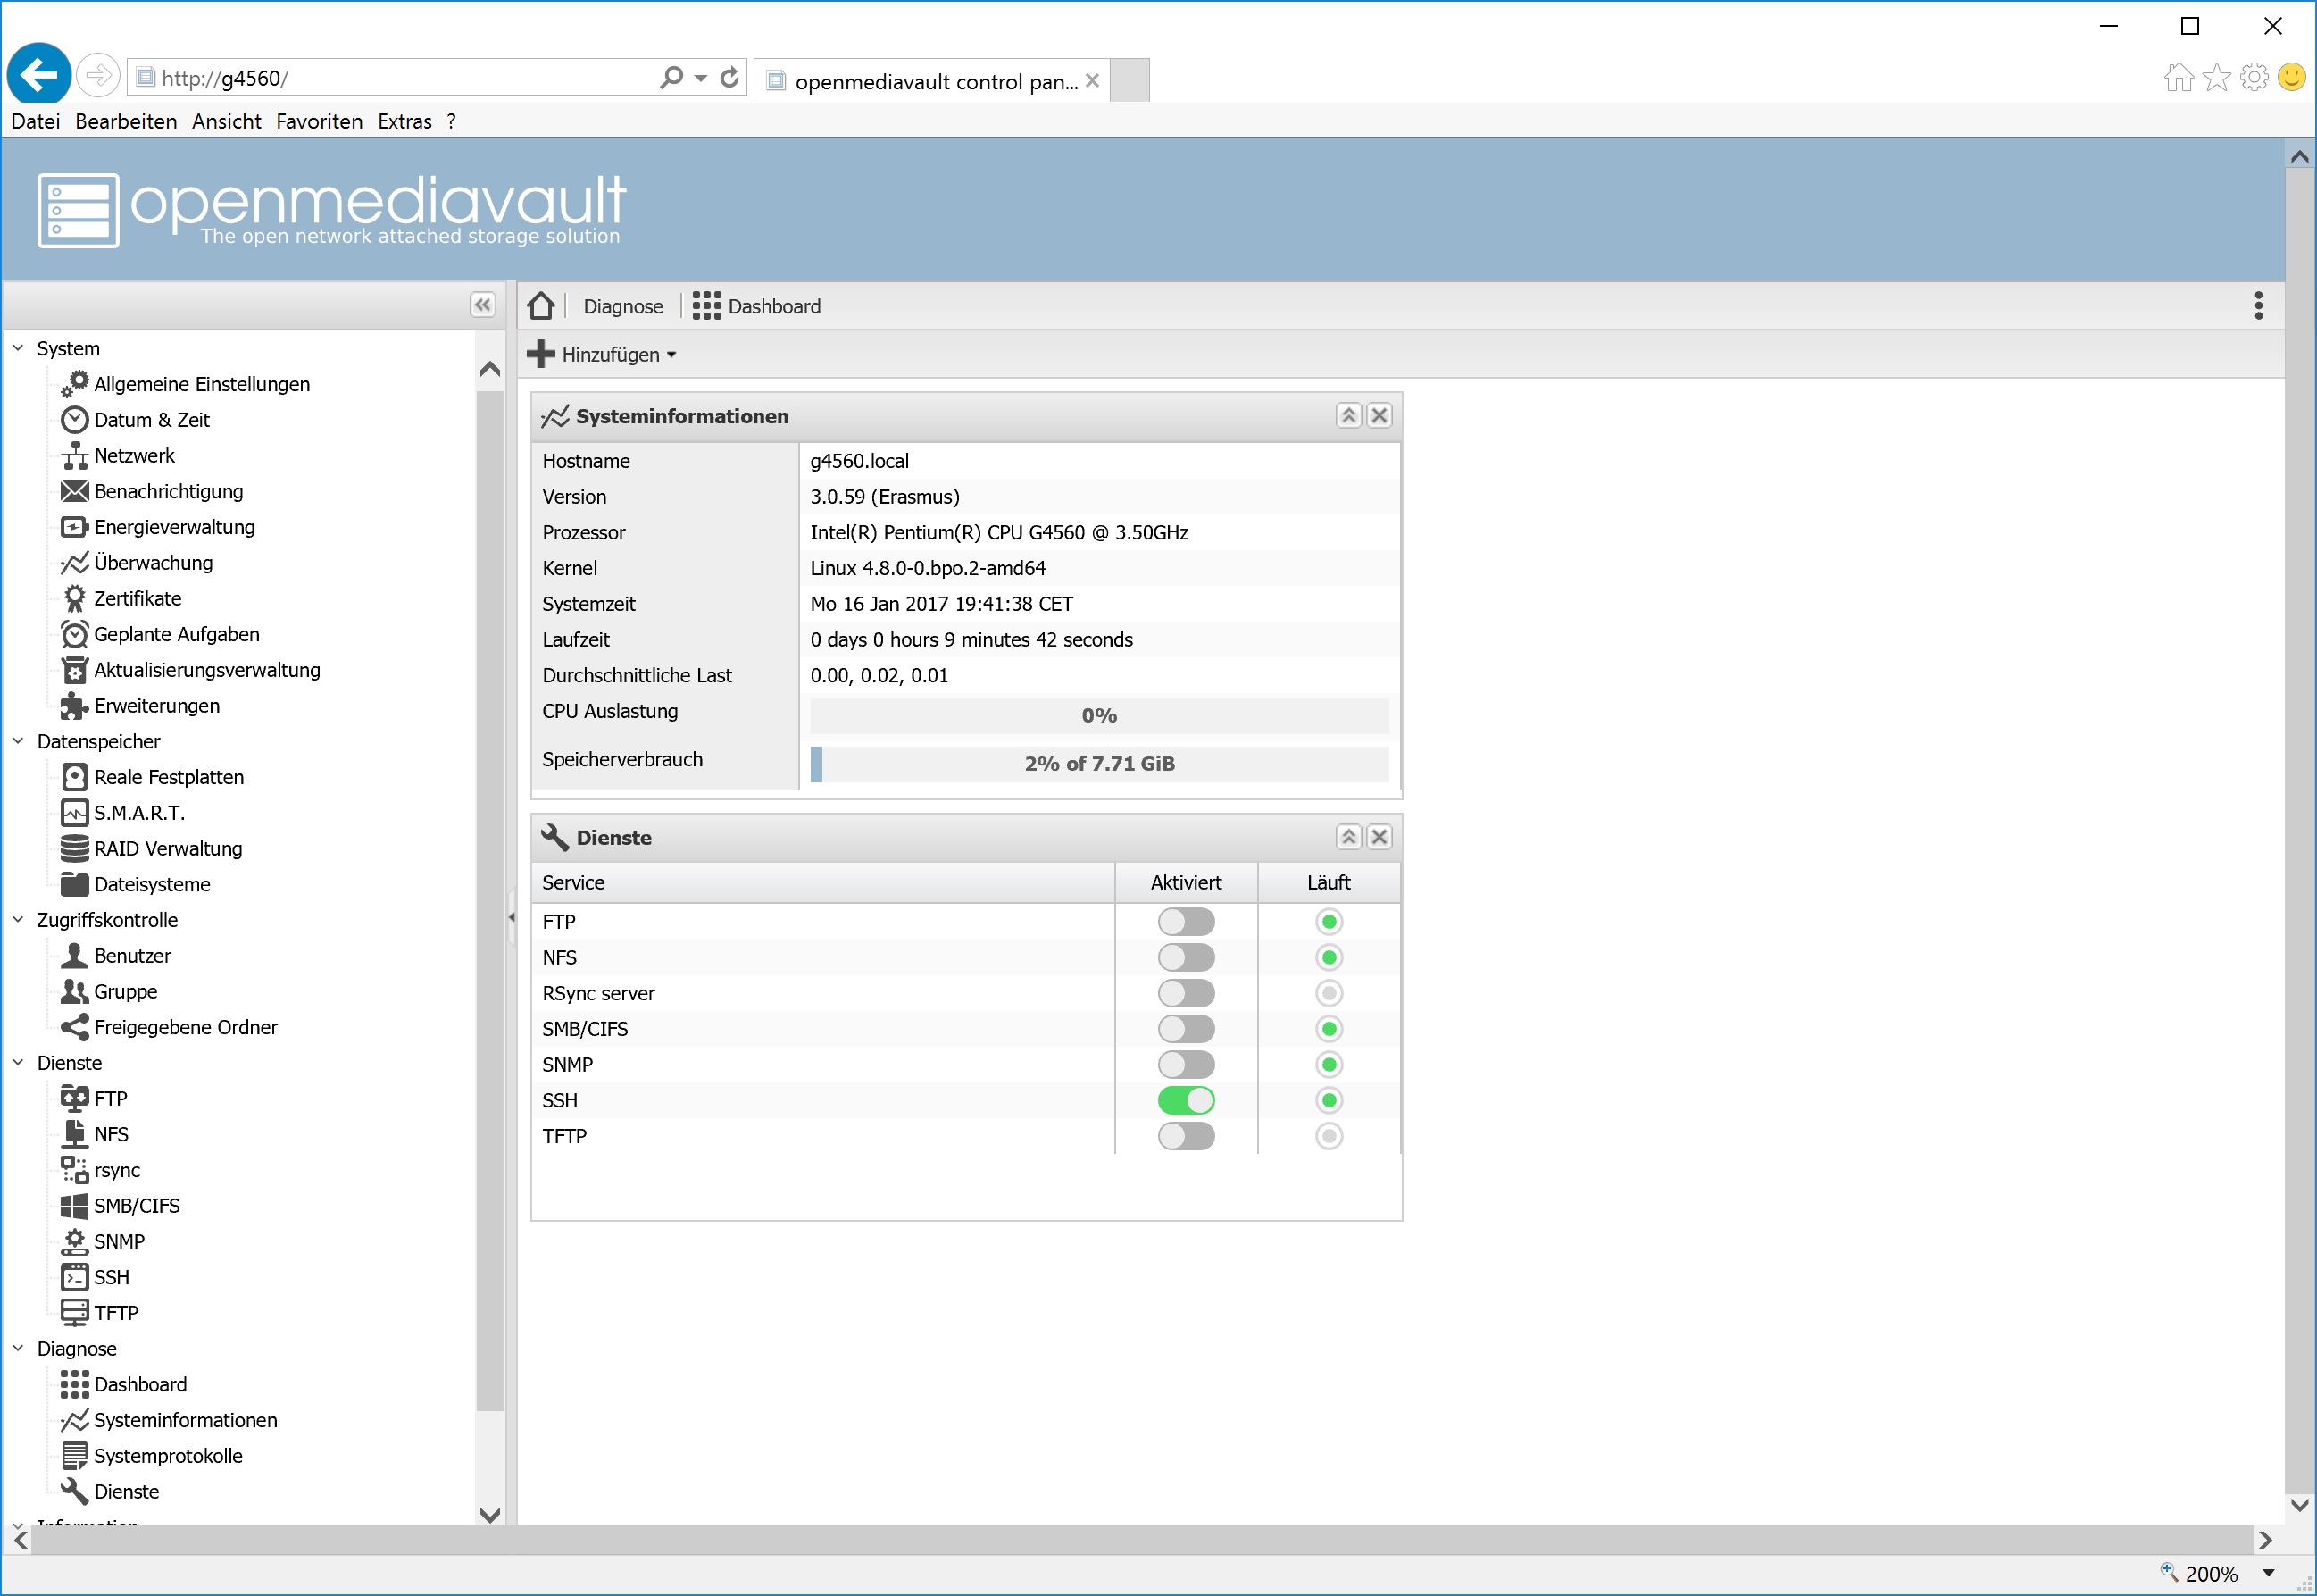Open the zoom level 200% dropdown
The height and width of the screenshot is (1596, 2317).
click(x=2269, y=1573)
